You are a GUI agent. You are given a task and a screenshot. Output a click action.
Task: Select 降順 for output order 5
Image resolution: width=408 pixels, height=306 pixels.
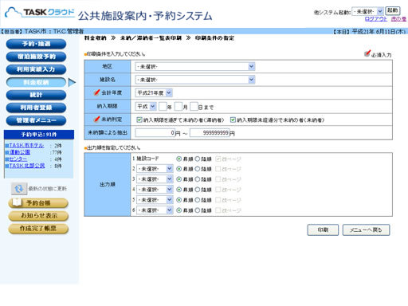[198, 200]
